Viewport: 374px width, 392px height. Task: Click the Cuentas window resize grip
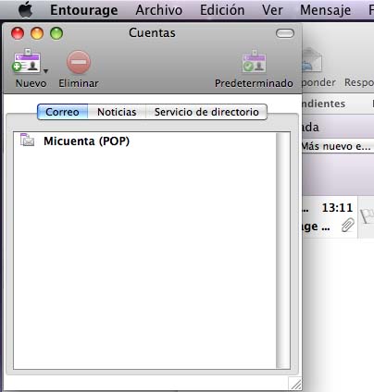(295, 384)
